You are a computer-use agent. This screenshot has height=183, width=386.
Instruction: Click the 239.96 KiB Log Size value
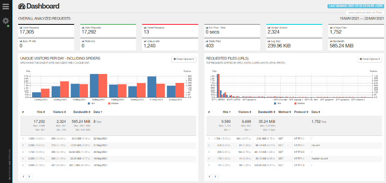(x=280, y=46)
